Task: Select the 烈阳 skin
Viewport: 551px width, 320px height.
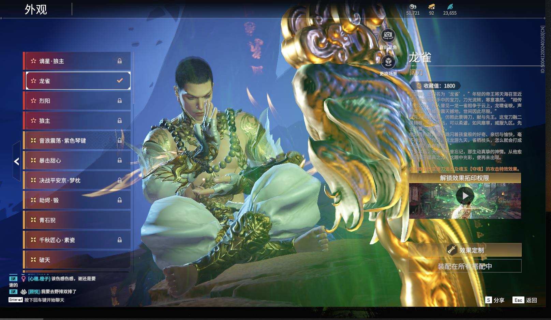Action: pyautogui.click(x=77, y=101)
